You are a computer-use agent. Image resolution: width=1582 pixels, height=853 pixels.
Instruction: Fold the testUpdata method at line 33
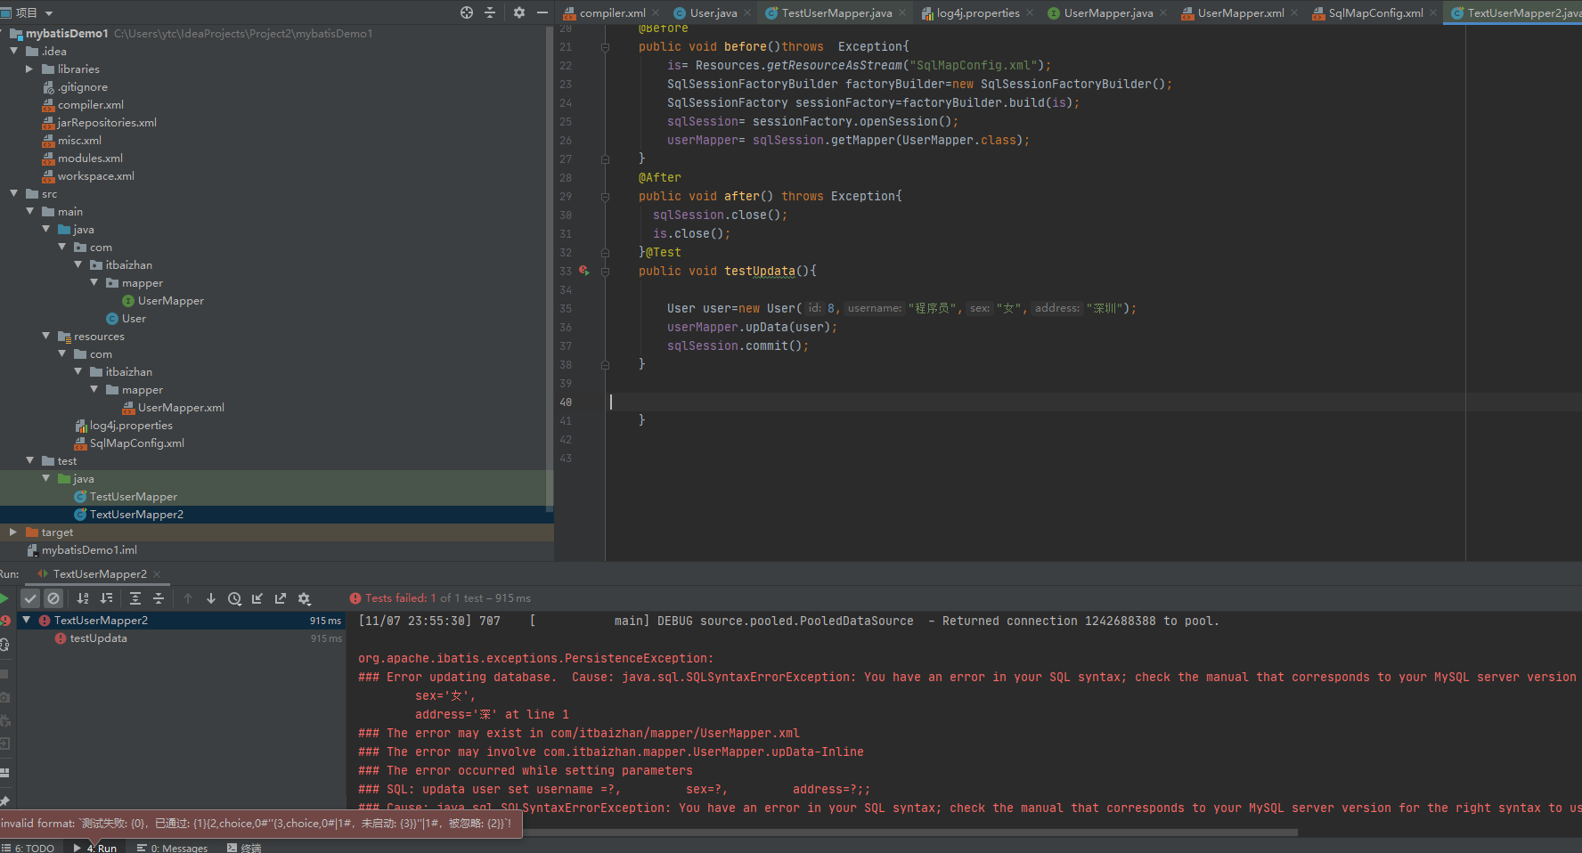click(x=605, y=272)
